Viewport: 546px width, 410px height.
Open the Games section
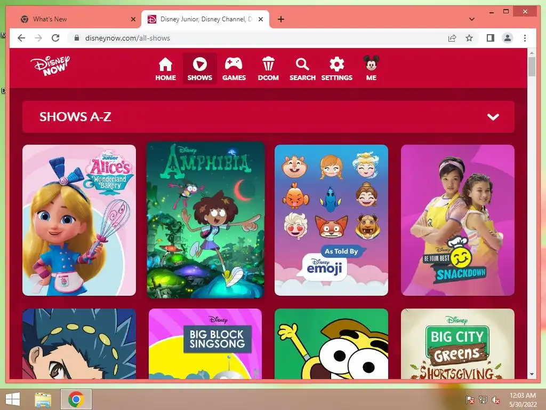pyautogui.click(x=234, y=69)
